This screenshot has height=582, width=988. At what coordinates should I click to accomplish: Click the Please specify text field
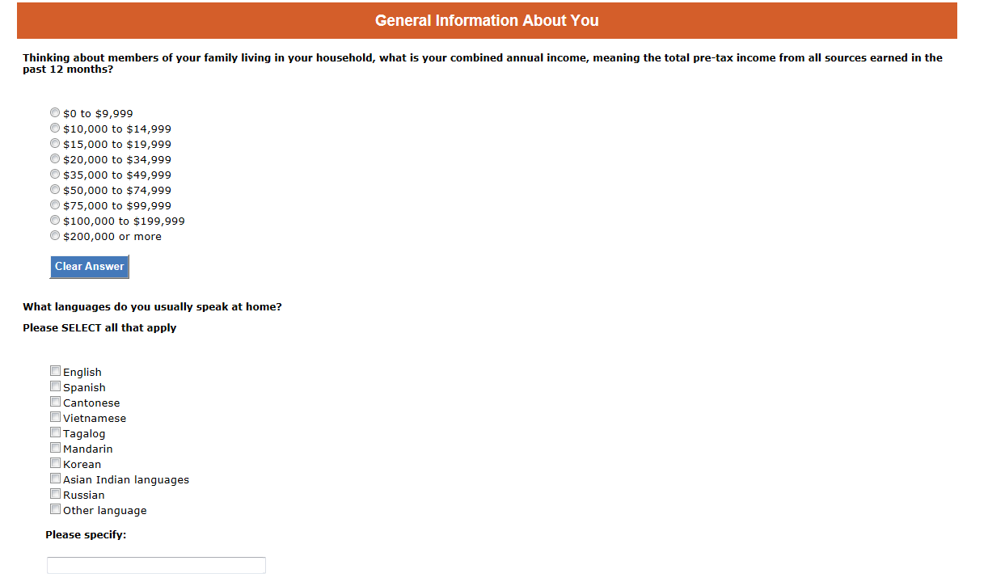point(156,565)
